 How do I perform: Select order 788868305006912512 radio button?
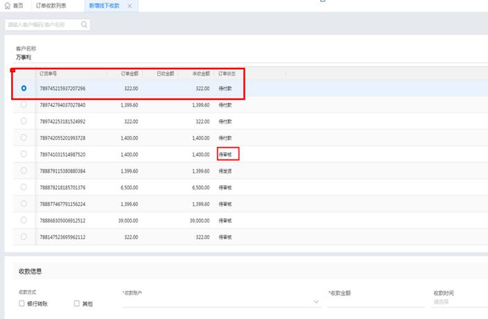(x=24, y=220)
